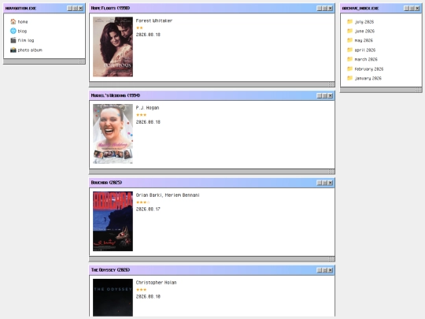425x319 pixels.
Task: Click the Muriel's Wedding movie poster
Action: [x=113, y=134]
